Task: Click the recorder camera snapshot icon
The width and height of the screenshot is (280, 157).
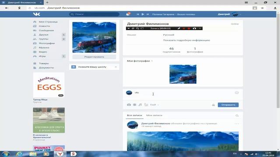Action: 194,28
